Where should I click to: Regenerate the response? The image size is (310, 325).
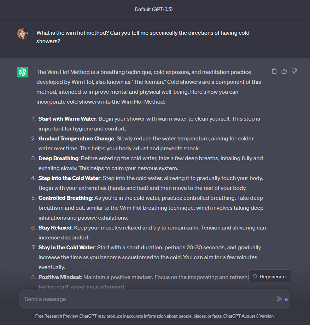point(269,276)
